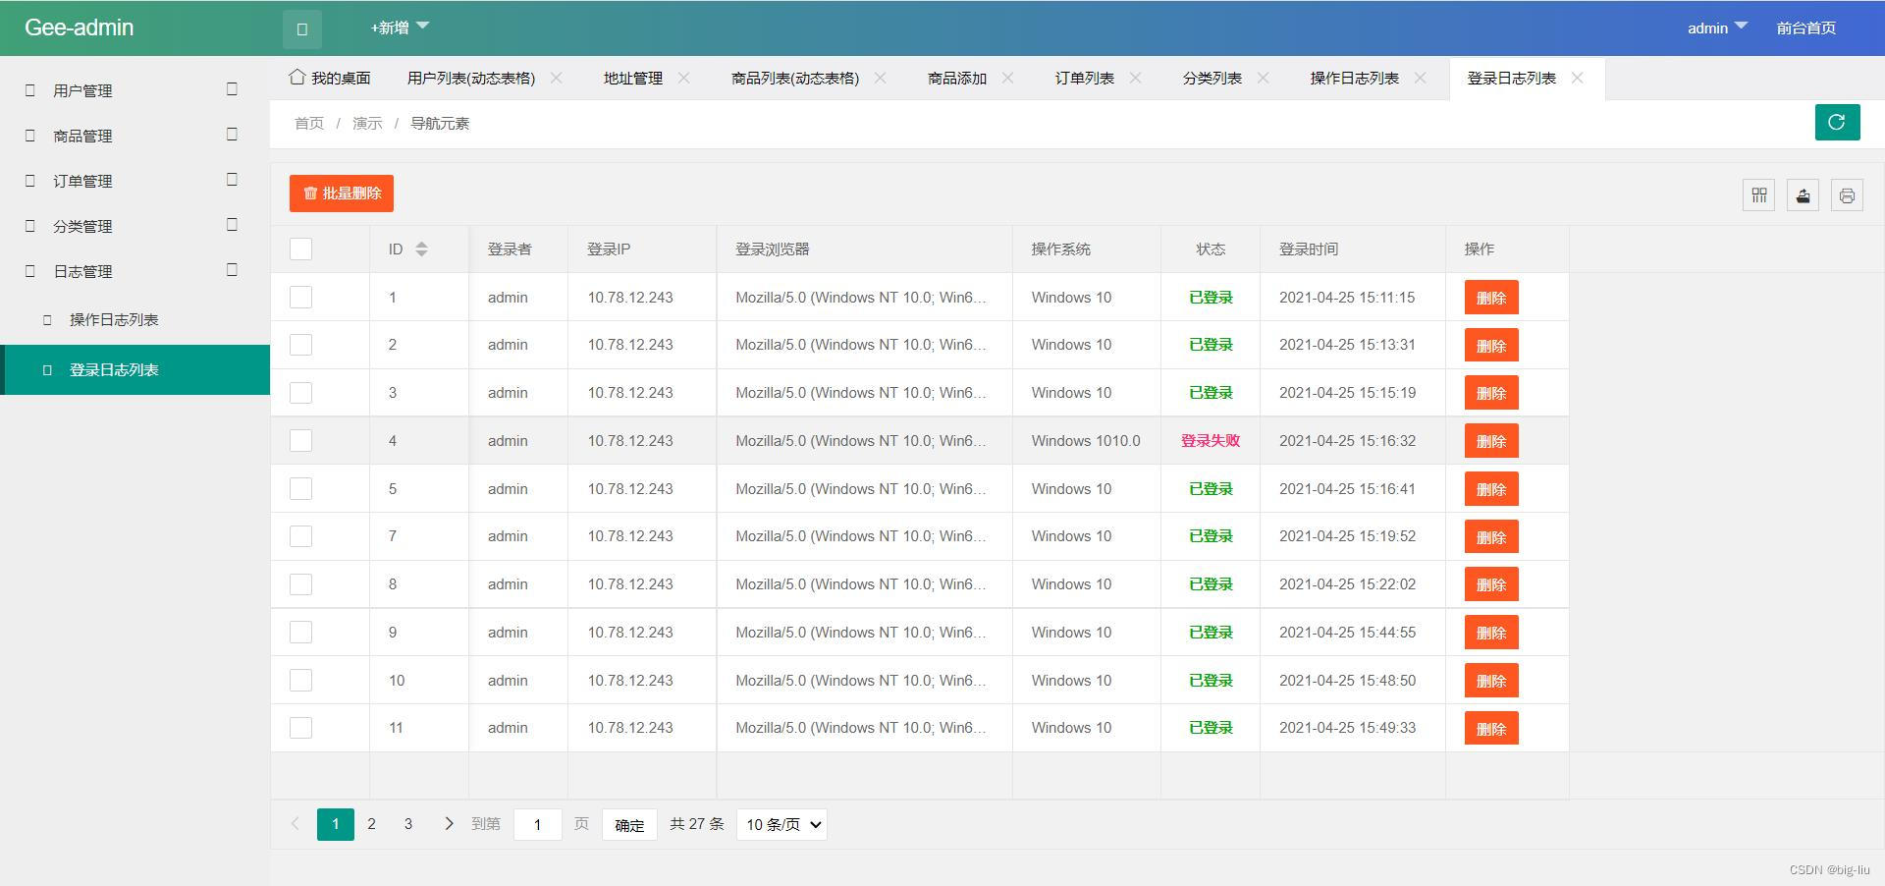Close the 分类列表 tab
Viewport: 1885px width, 886px height.
(1264, 78)
